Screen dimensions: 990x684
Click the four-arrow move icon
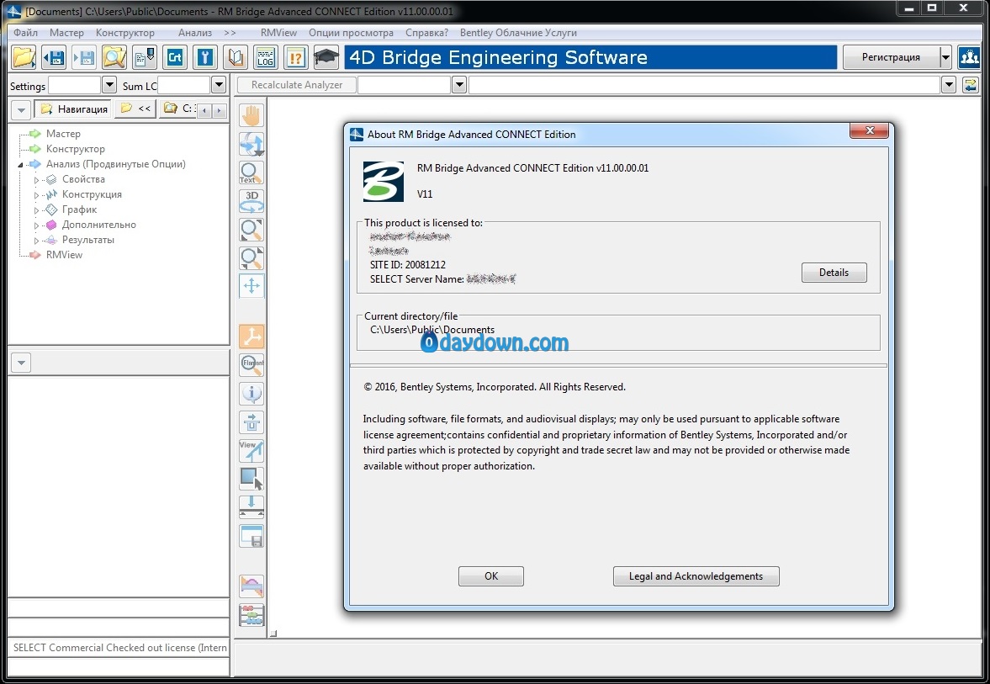251,285
